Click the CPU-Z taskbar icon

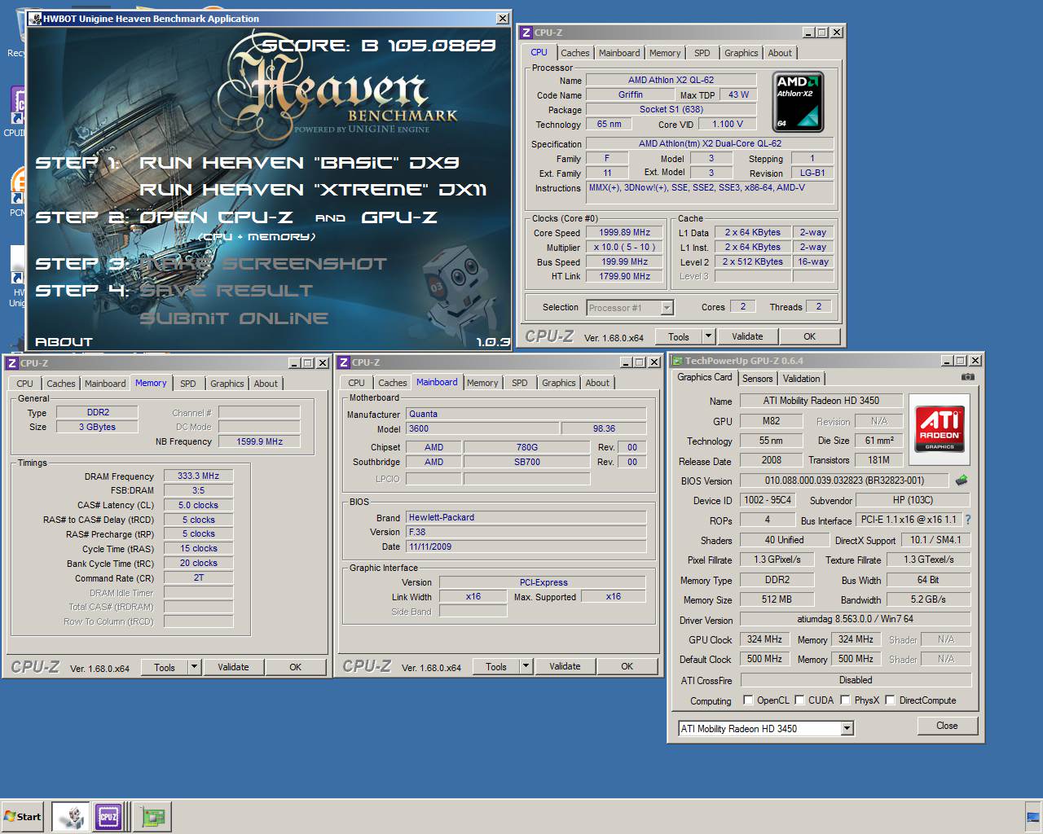coord(108,816)
